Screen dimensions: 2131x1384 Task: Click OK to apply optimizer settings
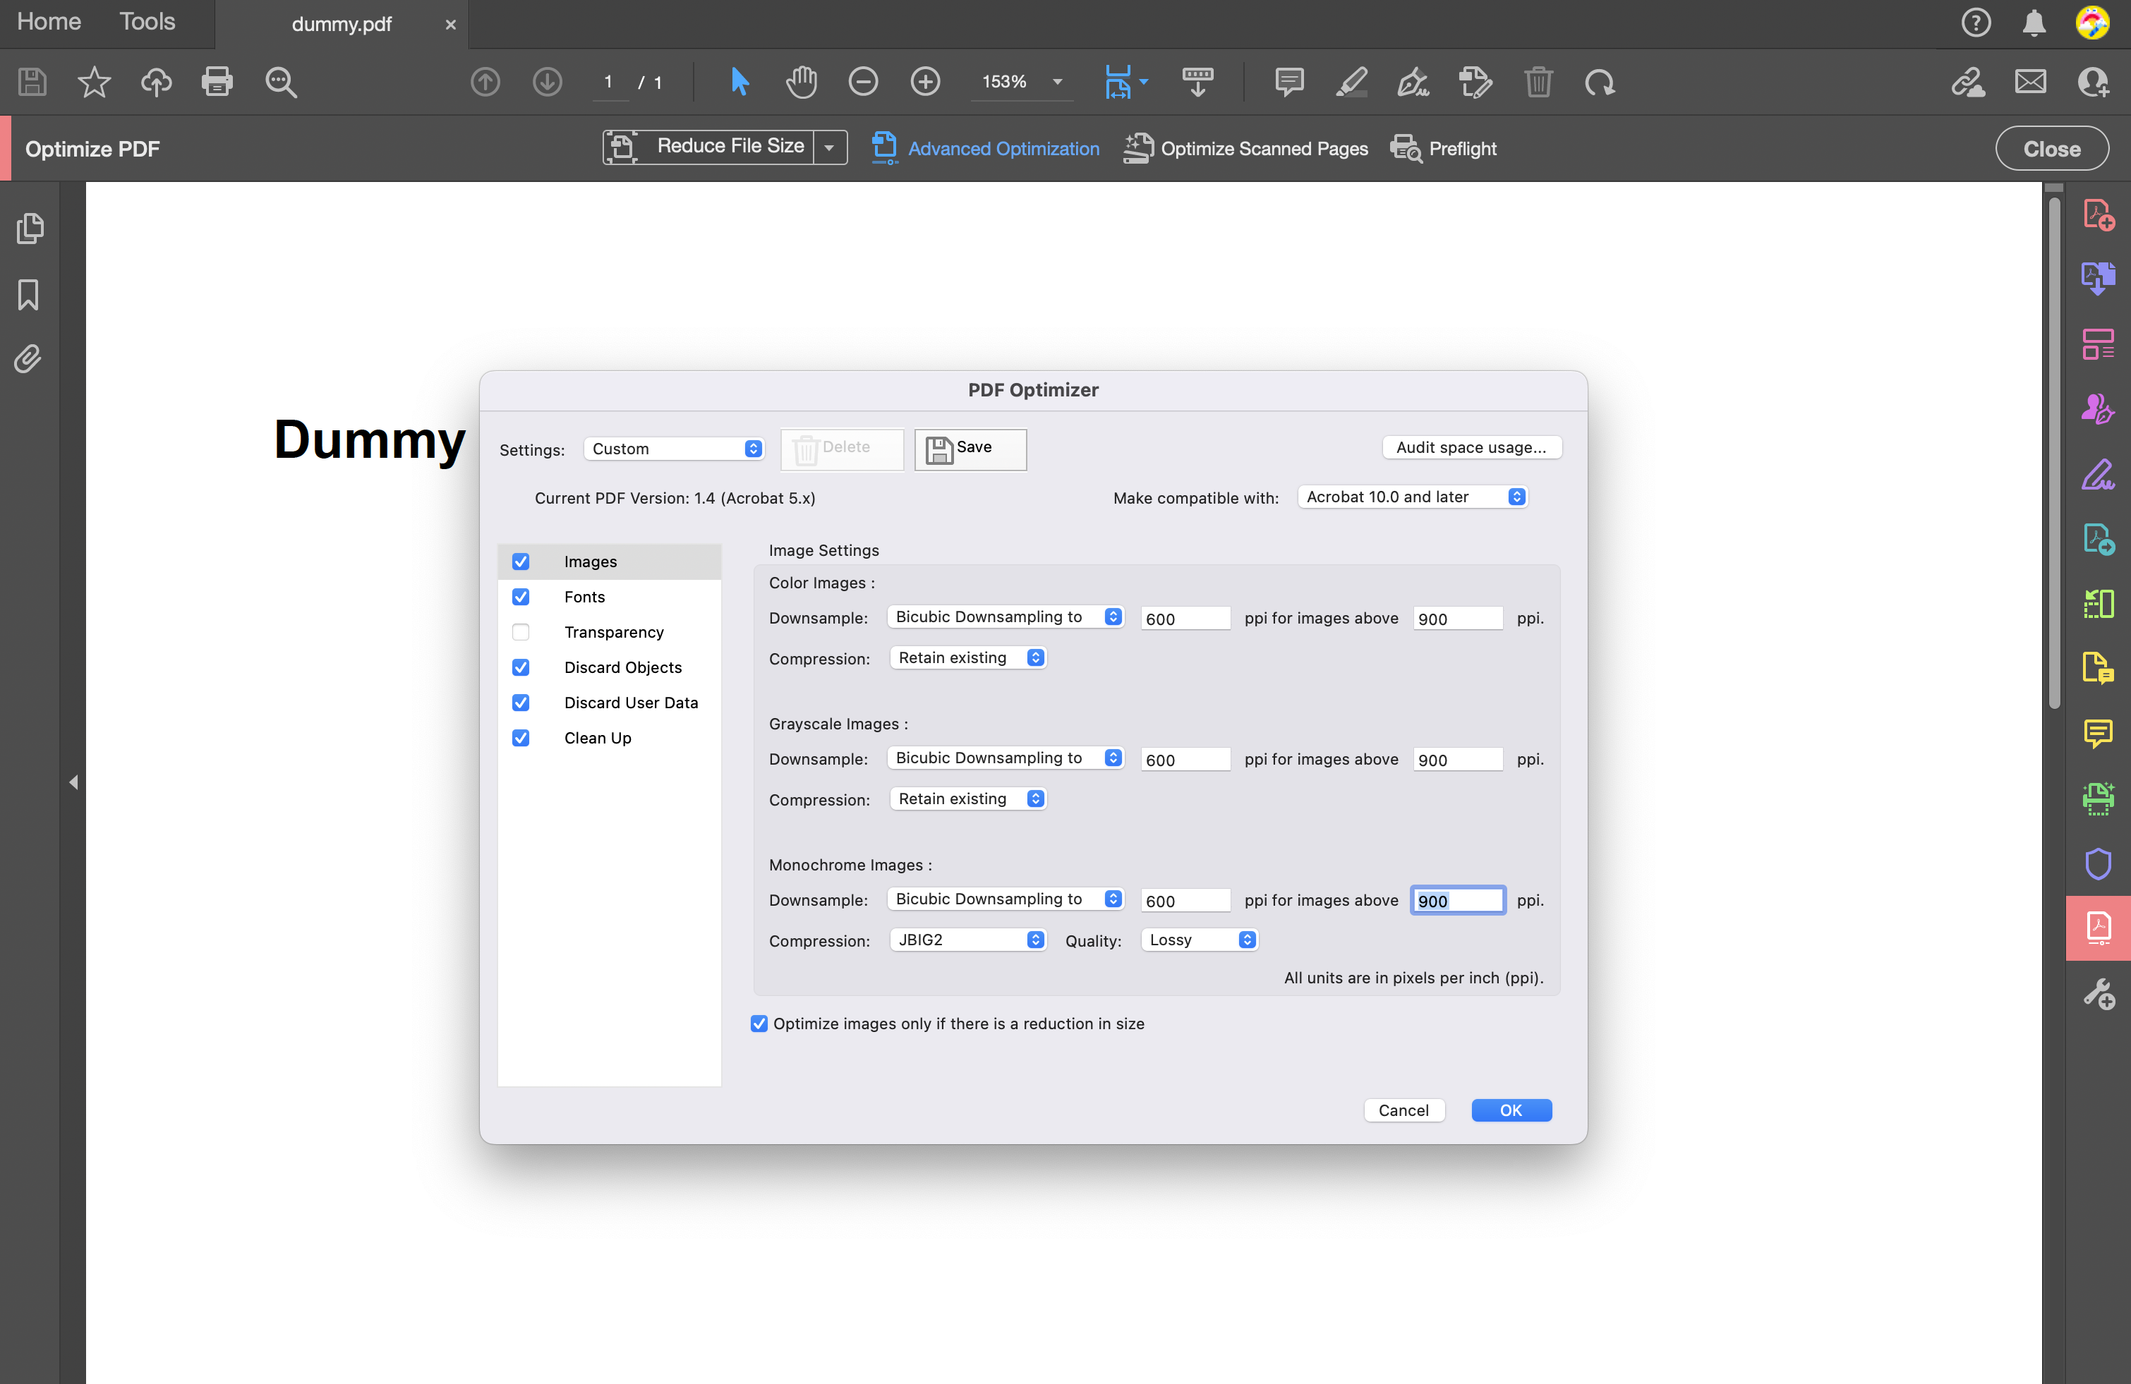pos(1510,1109)
